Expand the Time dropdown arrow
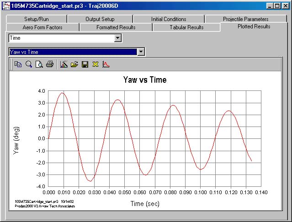Image resolution: width=292 pixels, height=222 pixels. click(118, 39)
